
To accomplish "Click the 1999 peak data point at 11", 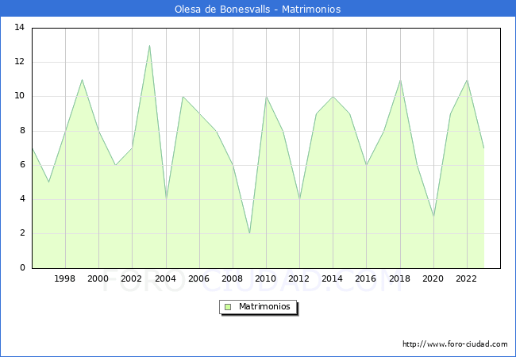I will [x=82, y=79].
